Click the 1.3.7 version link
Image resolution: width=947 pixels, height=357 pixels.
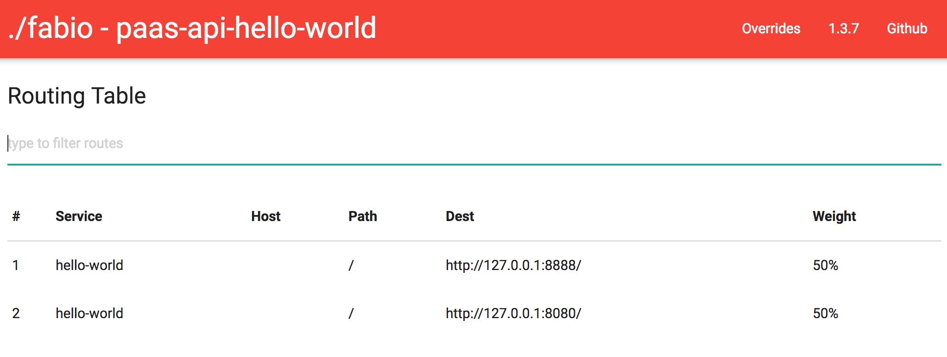click(844, 29)
